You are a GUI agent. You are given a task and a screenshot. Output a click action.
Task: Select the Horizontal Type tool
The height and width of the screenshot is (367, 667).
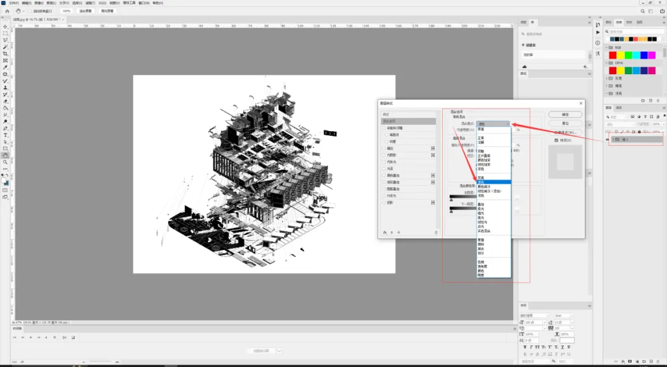pos(6,135)
